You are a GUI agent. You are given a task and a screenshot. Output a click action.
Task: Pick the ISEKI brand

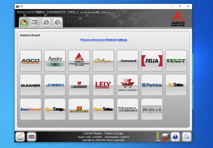[55, 85]
